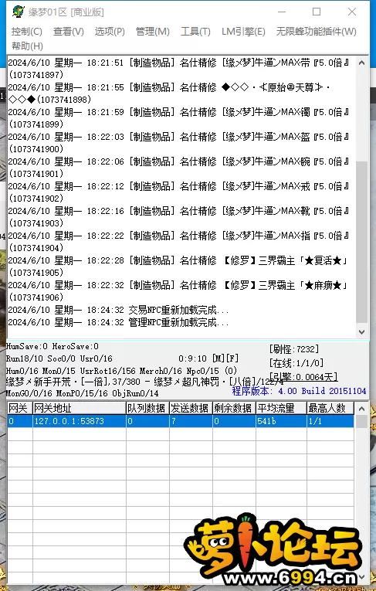The image size is (376, 591).
Task: Click the [引擎:0.0064天] status text
Action: click(x=303, y=376)
